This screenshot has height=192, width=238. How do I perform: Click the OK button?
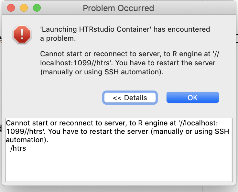[193, 97]
